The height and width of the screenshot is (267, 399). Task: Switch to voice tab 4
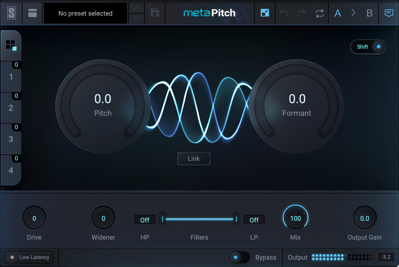(11, 171)
